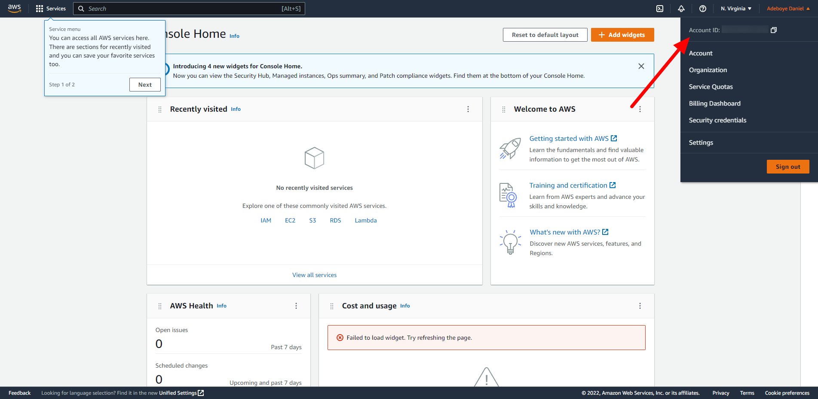Click the Sign out button
This screenshot has width=818, height=399.
pos(788,167)
